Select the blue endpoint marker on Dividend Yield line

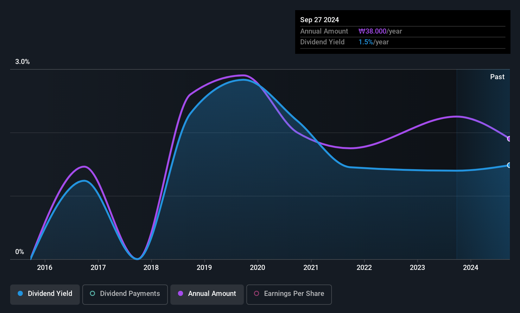pyautogui.click(x=509, y=165)
